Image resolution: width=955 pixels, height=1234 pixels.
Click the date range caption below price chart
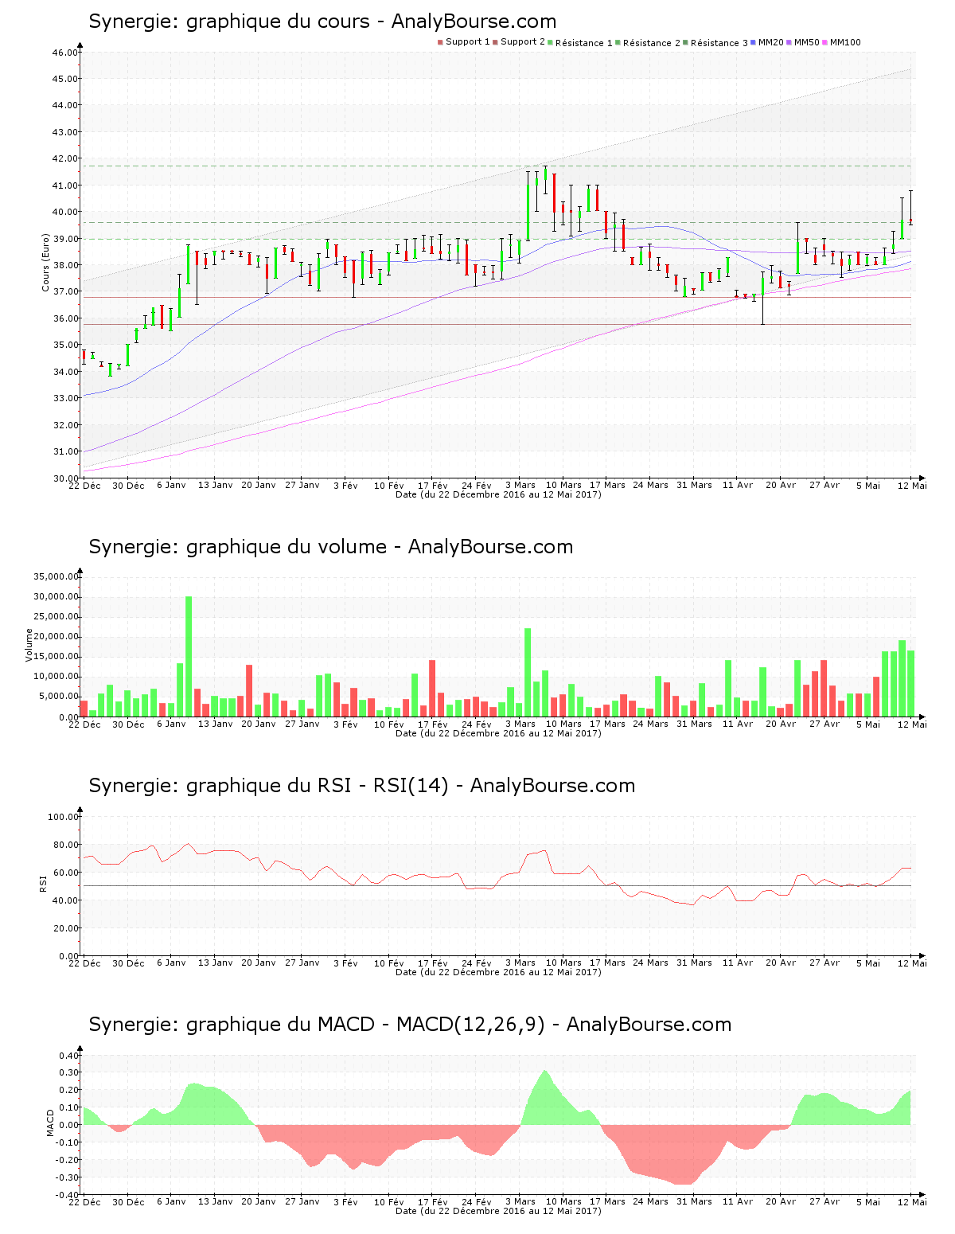(x=498, y=494)
